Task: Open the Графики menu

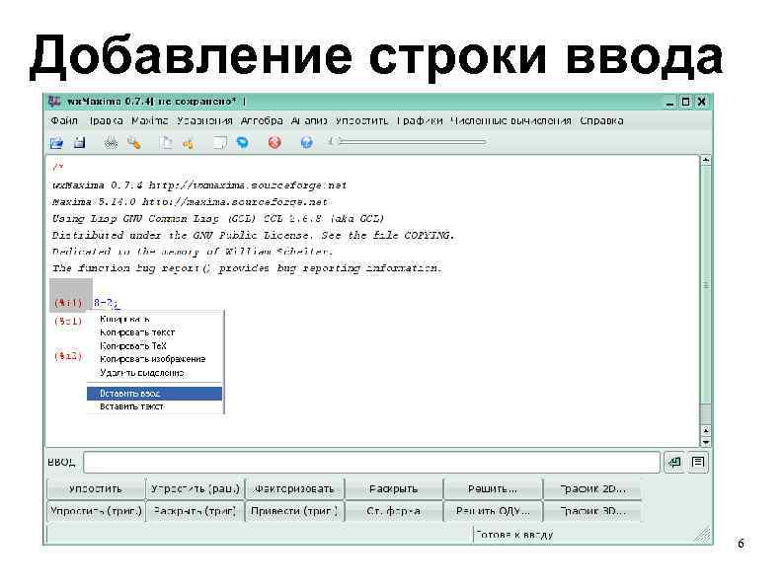Action: point(420,121)
